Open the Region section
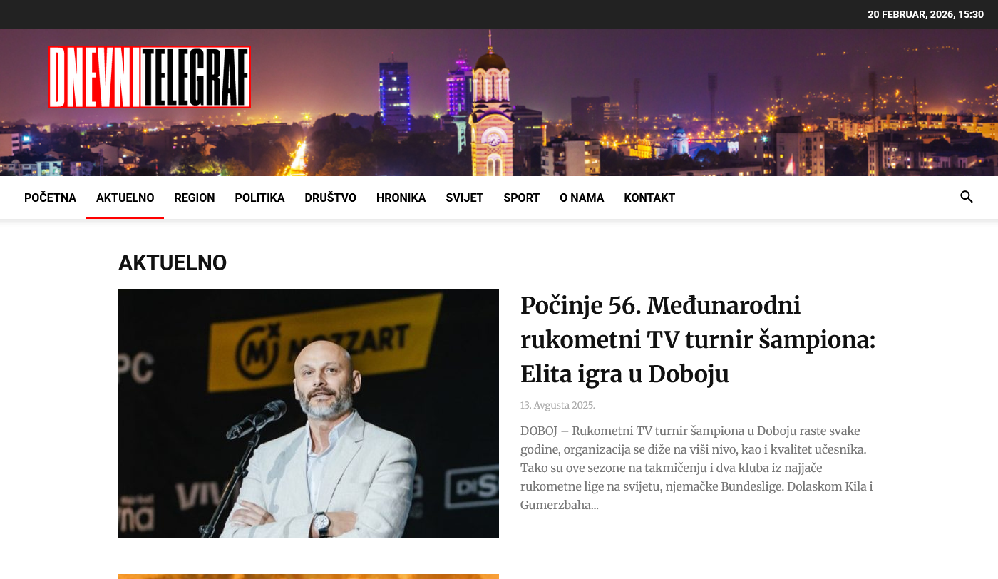Screen dimensions: 998x579 tap(195, 198)
